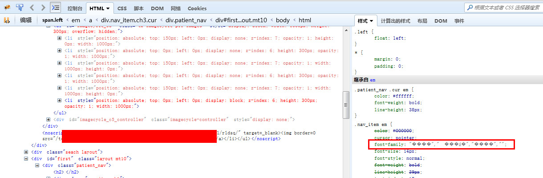Image resolution: width=543 pixels, height=178 pixels.
Task: Click the color: #ffffff property
Action: (394, 96)
